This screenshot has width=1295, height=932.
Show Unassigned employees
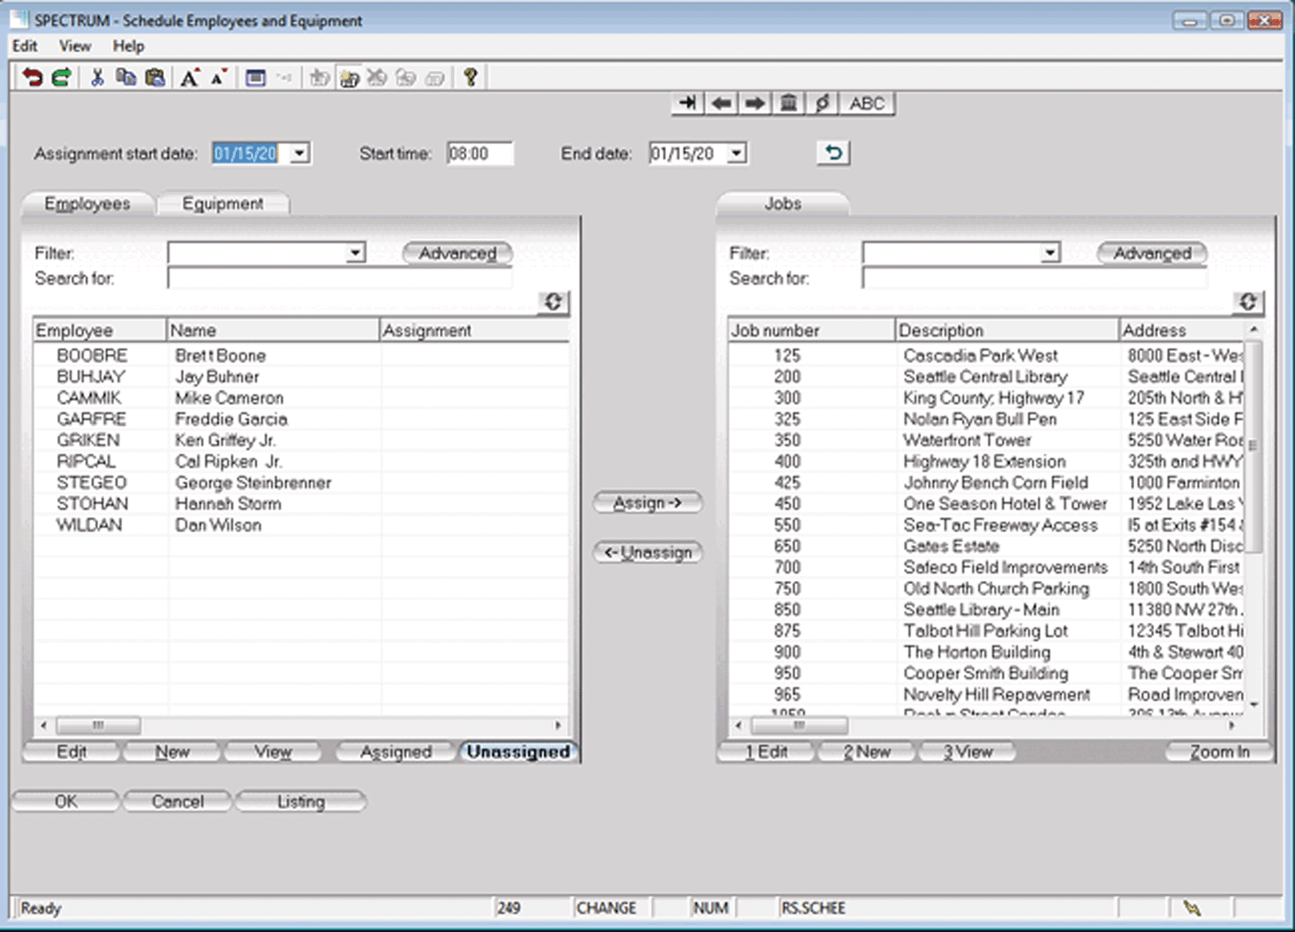518,752
